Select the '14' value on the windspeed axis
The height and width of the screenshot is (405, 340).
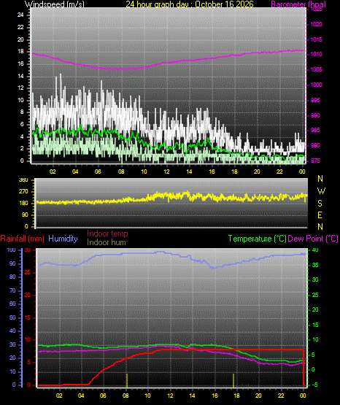[20, 76]
